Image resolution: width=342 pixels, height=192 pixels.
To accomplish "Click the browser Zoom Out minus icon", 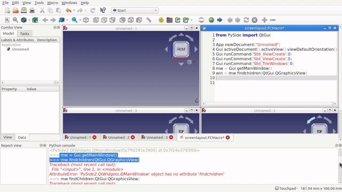I will tap(273, 20).
